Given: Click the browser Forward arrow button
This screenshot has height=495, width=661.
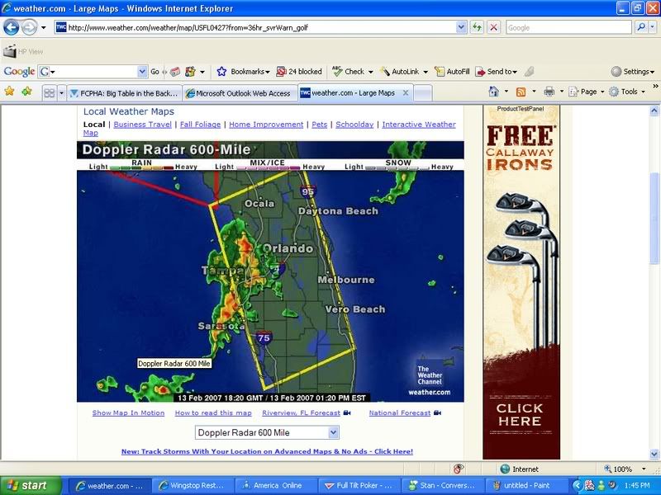Looking at the screenshot, I should point(29,28).
